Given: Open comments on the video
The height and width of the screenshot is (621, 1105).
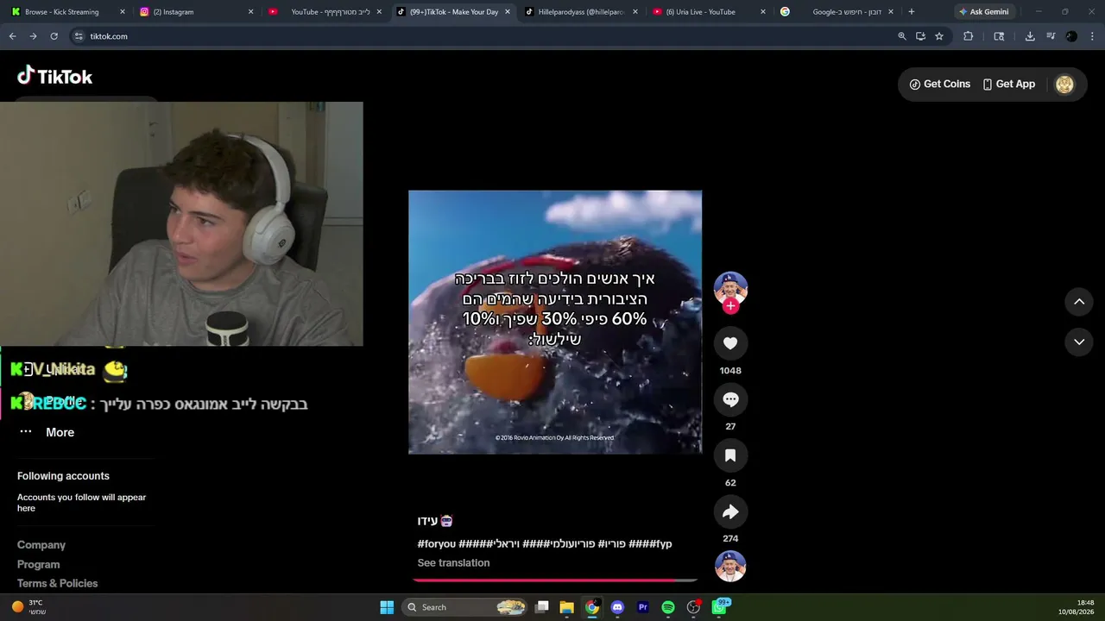Looking at the screenshot, I should click(x=730, y=399).
